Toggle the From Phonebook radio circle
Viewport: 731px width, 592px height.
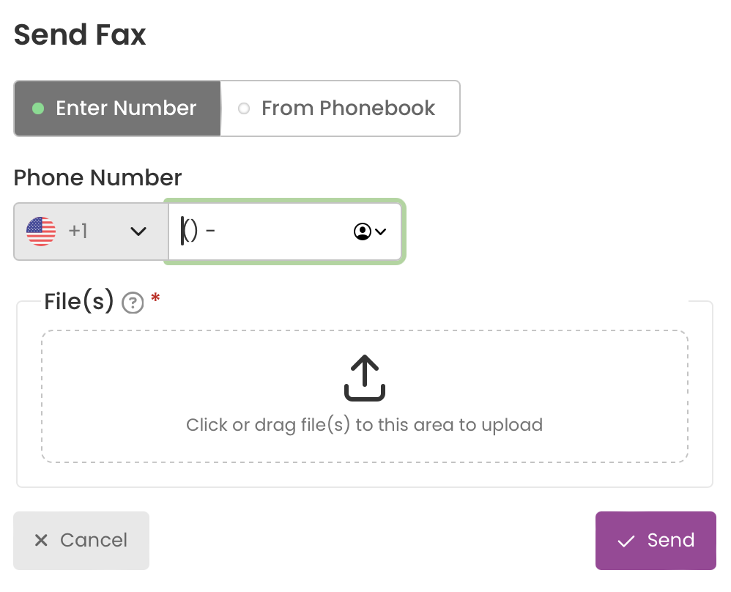(244, 108)
